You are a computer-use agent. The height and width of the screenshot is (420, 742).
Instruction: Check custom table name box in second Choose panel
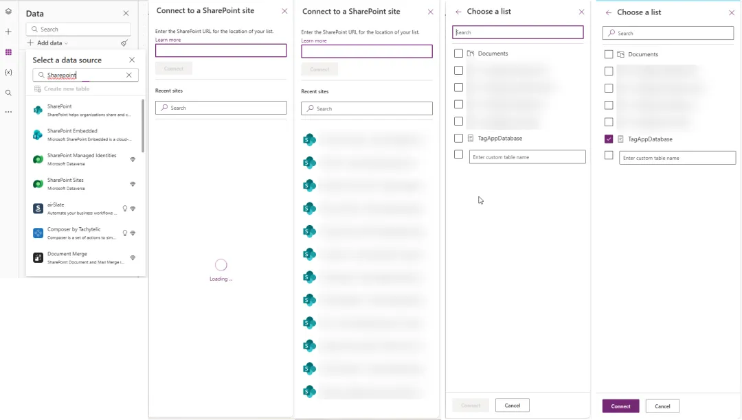tap(609, 155)
